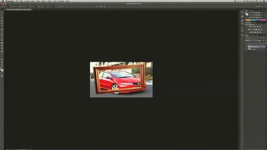The width and height of the screenshot is (267, 150).
Task: Select the open document tab
Action: click(x=19, y=10)
